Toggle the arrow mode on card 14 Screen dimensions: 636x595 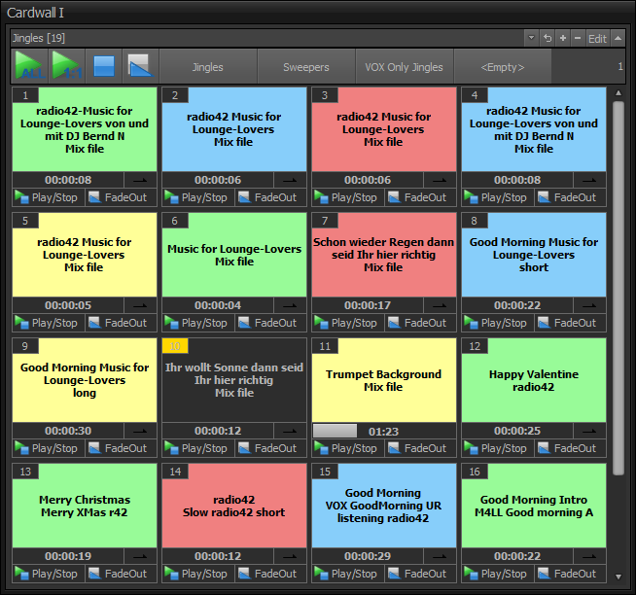pyautogui.click(x=289, y=556)
